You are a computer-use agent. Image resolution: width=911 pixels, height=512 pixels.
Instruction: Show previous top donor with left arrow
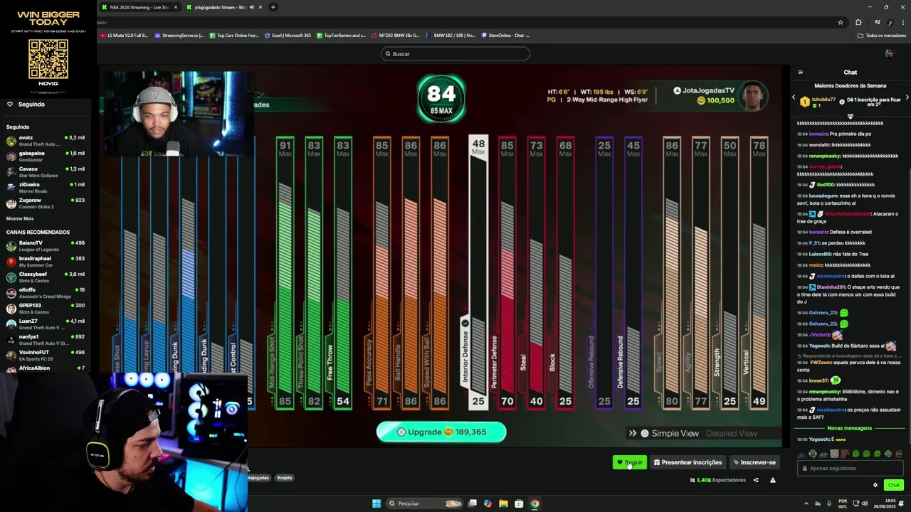point(794,97)
